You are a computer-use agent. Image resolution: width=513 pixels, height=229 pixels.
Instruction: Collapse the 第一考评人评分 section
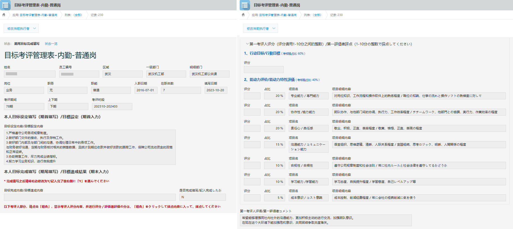click(247, 44)
